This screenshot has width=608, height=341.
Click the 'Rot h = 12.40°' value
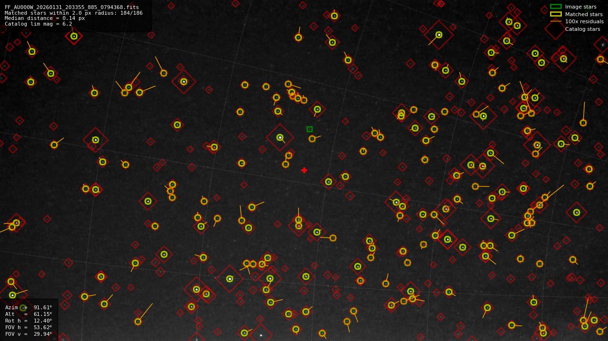pyautogui.click(x=29, y=321)
